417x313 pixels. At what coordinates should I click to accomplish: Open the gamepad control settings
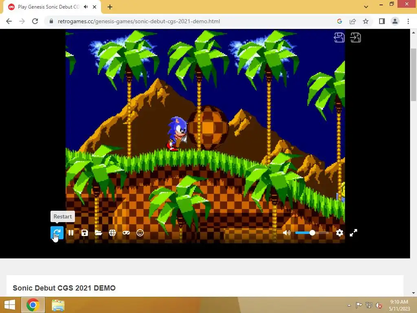[126, 233]
